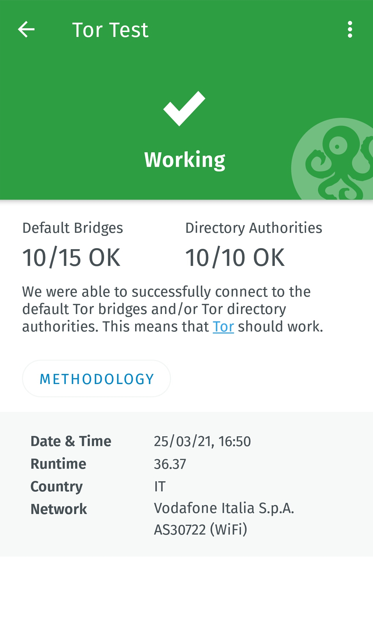The image size is (373, 644).
Task: Go back using the arrow icon
Action: pyautogui.click(x=26, y=29)
